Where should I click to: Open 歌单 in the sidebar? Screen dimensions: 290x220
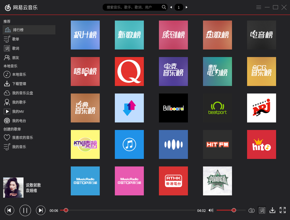point(12,39)
